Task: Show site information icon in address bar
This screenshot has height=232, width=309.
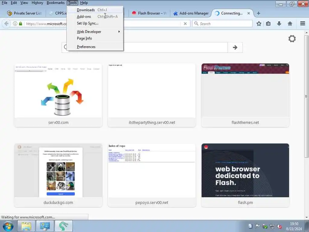Action: [x=15, y=24]
